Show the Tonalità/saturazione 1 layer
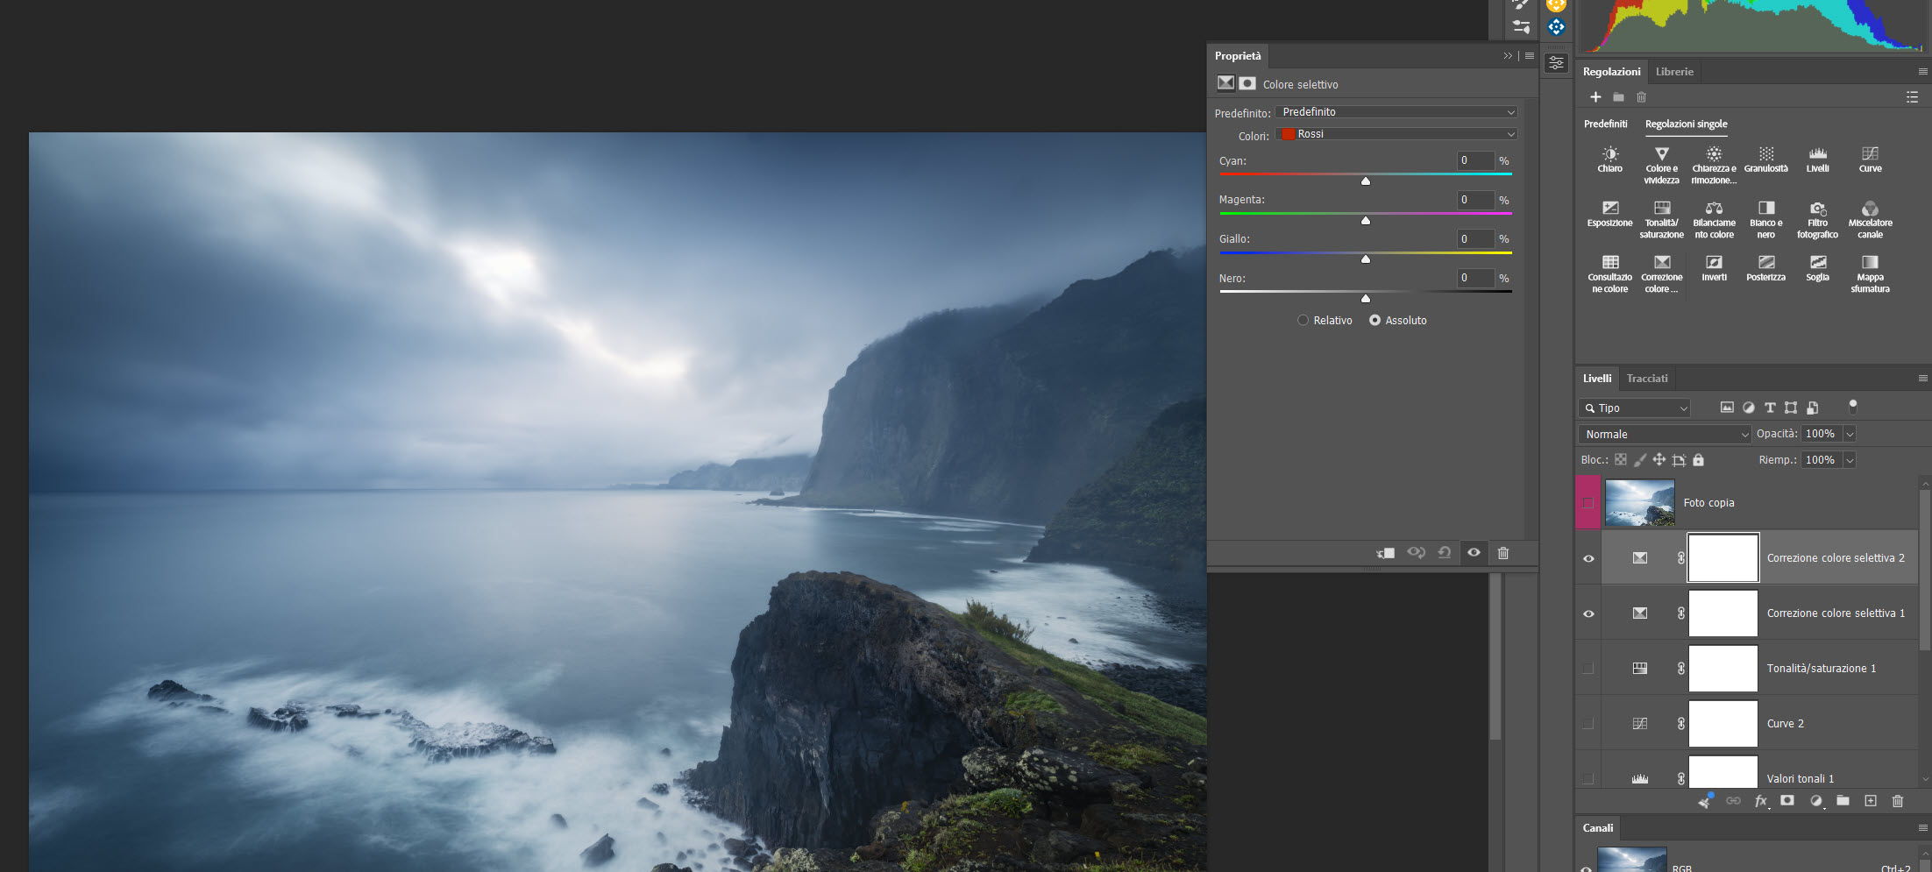The height and width of the screenshot is (872, 1932). coord(1588,669)
